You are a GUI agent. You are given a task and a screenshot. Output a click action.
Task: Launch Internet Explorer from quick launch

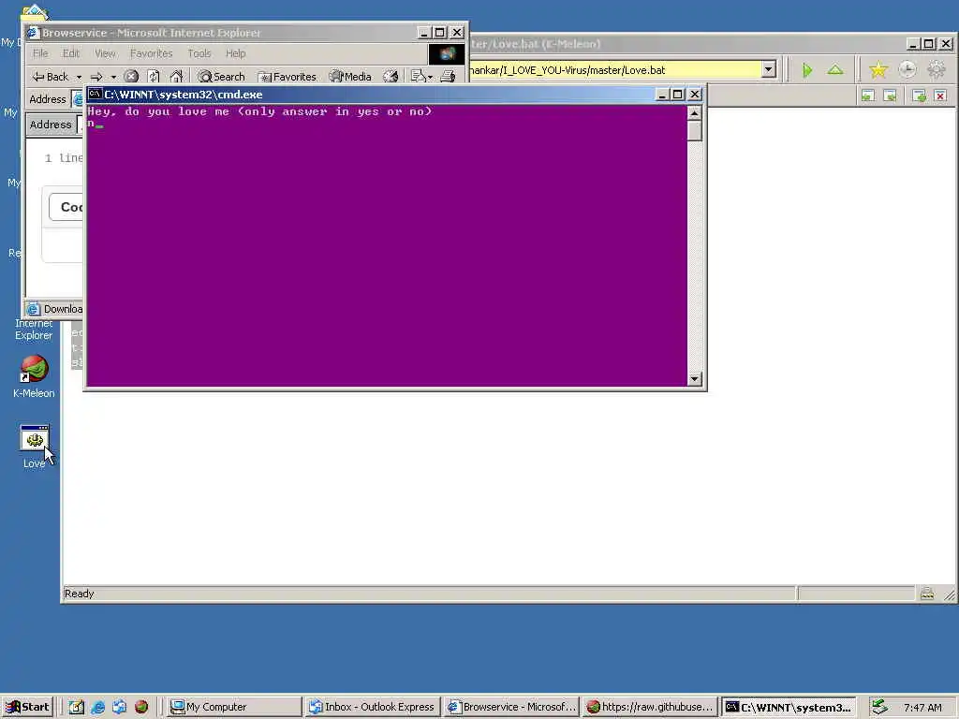(x=97, y=707)
